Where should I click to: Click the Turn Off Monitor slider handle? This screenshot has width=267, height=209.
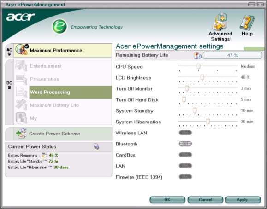coord(187,88)
